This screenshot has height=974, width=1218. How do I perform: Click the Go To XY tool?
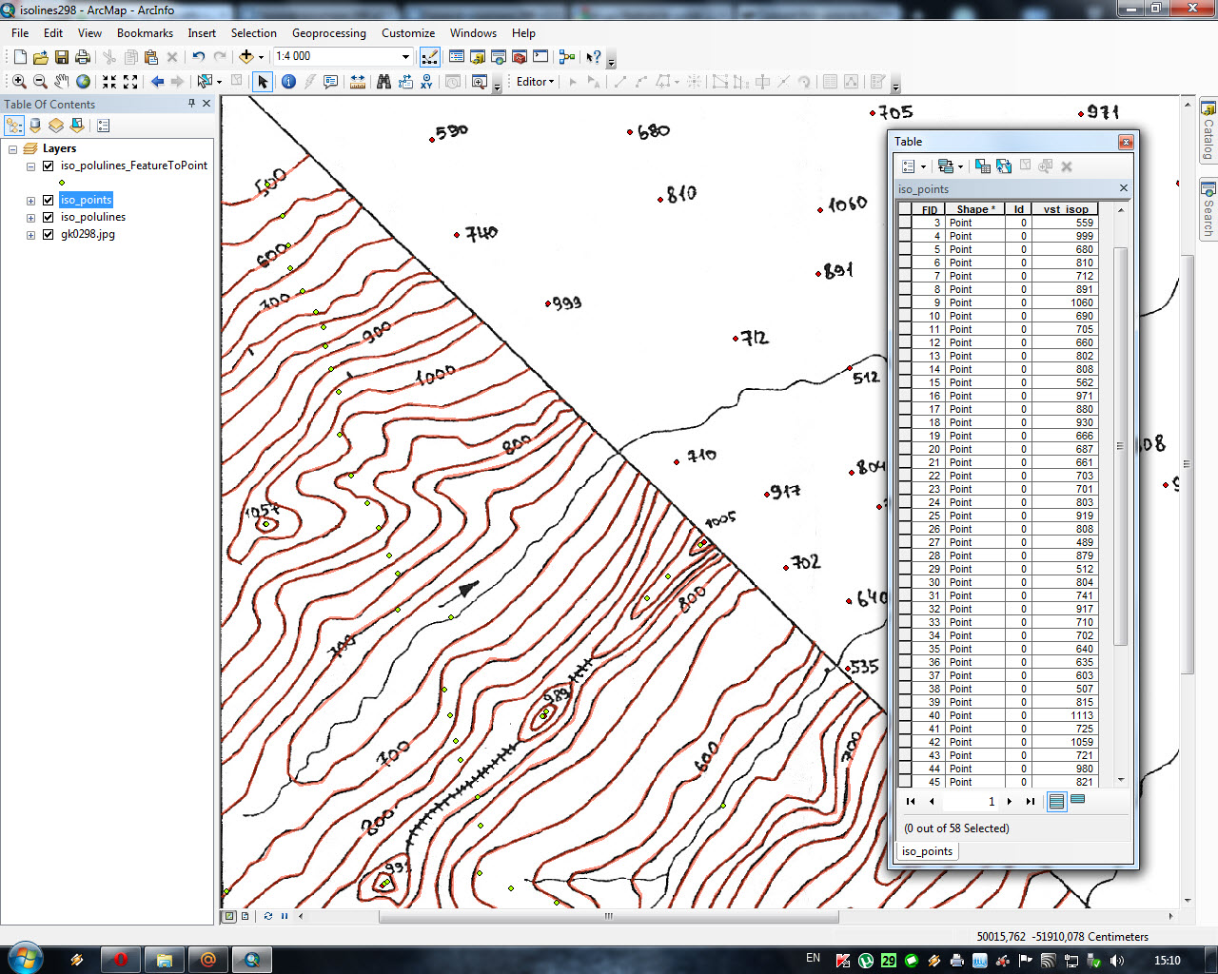tap(426, 82)
